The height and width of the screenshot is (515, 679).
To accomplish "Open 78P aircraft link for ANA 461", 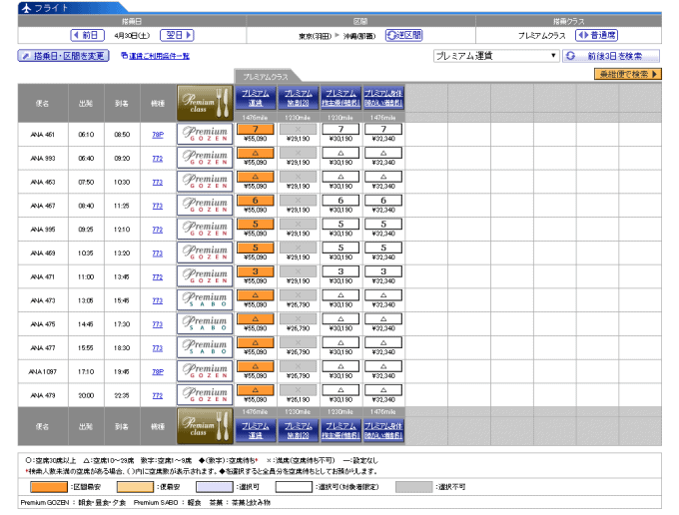I will click(x=158, y=135).
